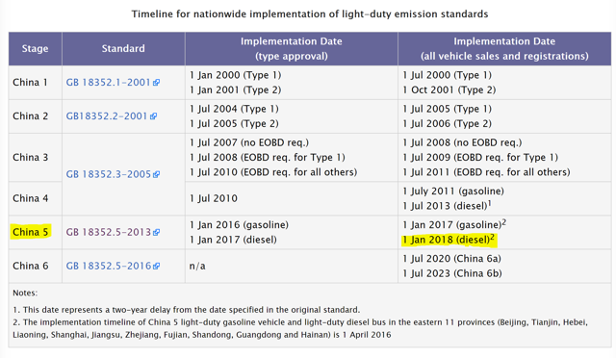Click external link icon beside GB 18352.5-2013
Image resolution: width=616 pixels, height=358 pixels.
(x=156, y=232)
